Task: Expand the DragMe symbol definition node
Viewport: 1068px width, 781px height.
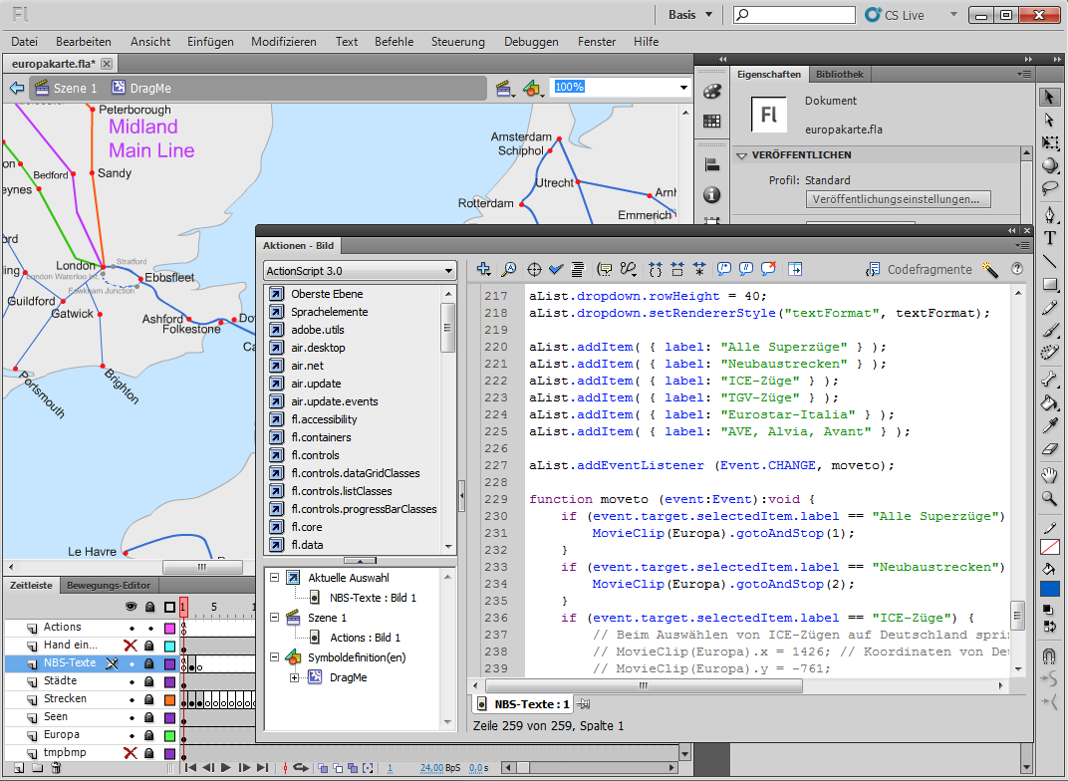Action: point(295,677)
